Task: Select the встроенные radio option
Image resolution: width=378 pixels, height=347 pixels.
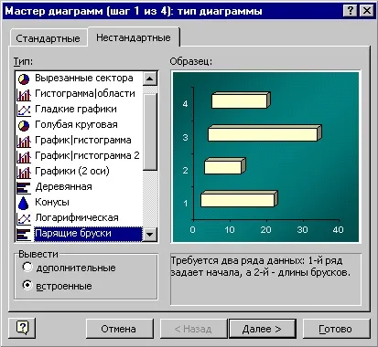Action: click(x=58, y=286)
